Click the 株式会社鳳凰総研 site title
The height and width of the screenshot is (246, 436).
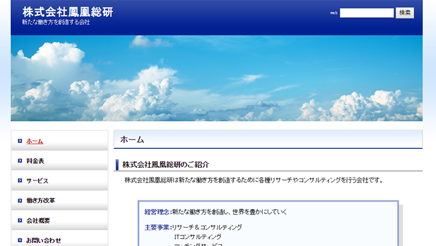coord(68,12)
